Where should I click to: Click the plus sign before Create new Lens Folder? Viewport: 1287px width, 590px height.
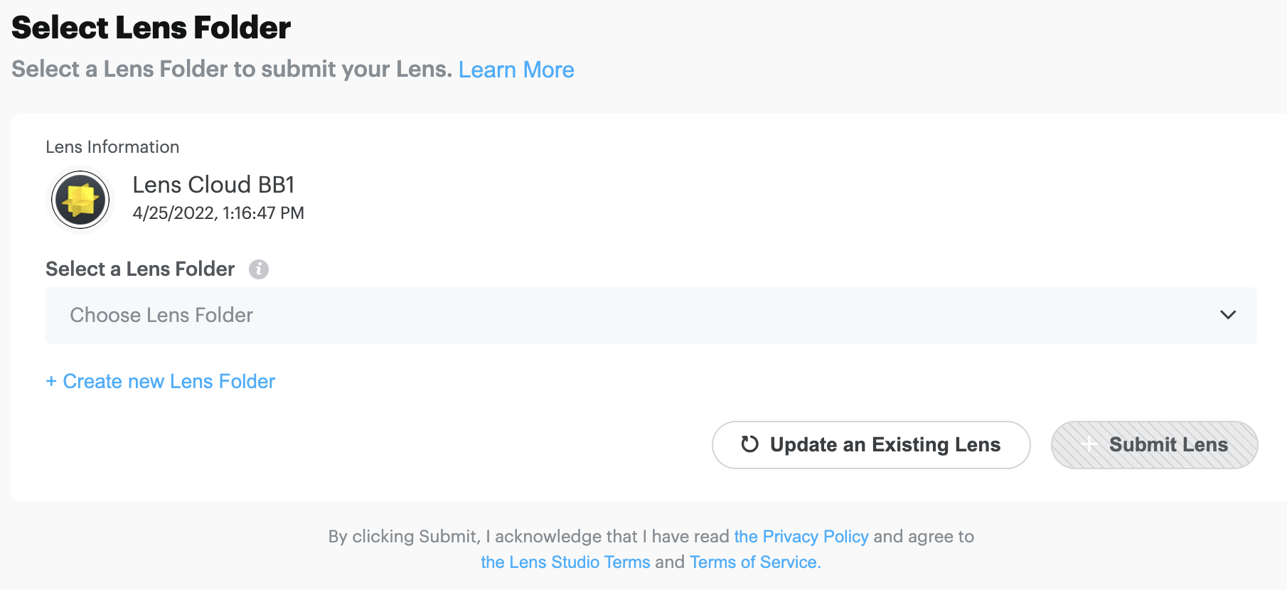pos(51,382)
